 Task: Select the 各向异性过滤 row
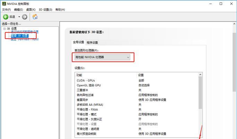pyautogui.click(x=137, y=95)
